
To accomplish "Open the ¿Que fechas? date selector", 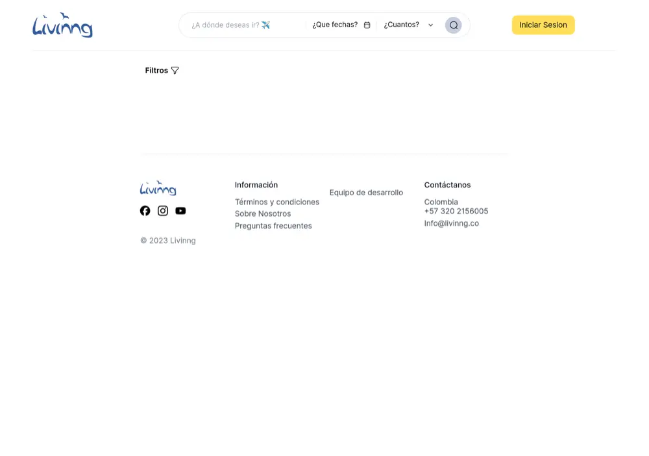I will pyautogui.click(x=341, y=25).
